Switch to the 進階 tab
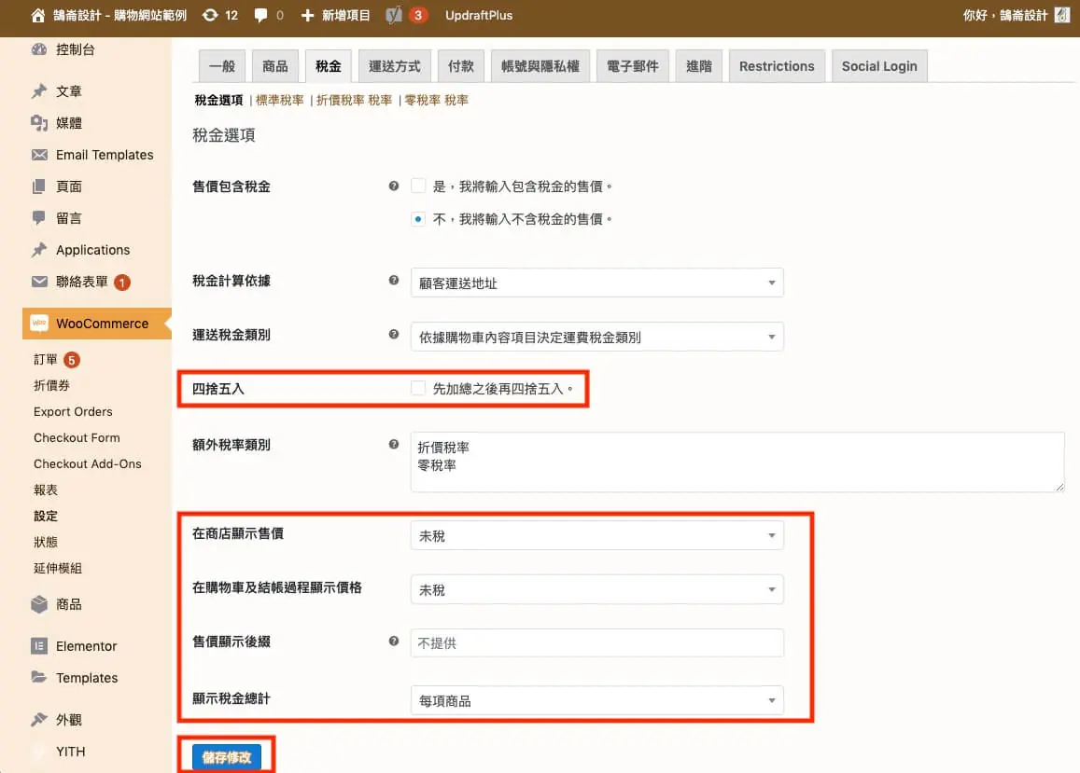This screenshot has width=1080, height=773. pyautogui.click(x=698, y=66)
